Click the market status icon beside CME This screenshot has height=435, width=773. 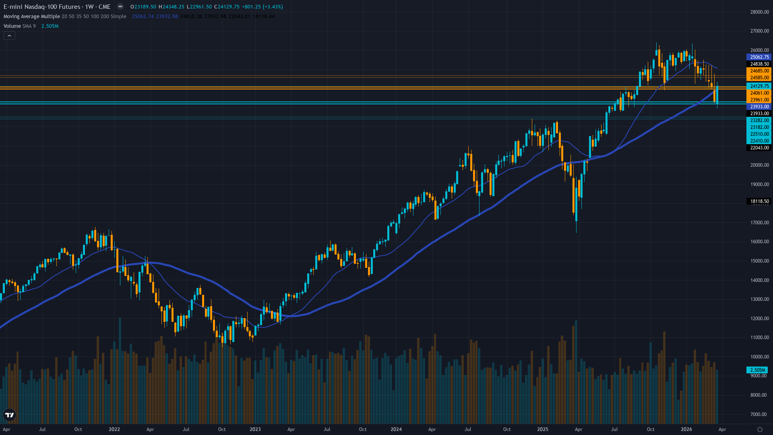[120, 6]
